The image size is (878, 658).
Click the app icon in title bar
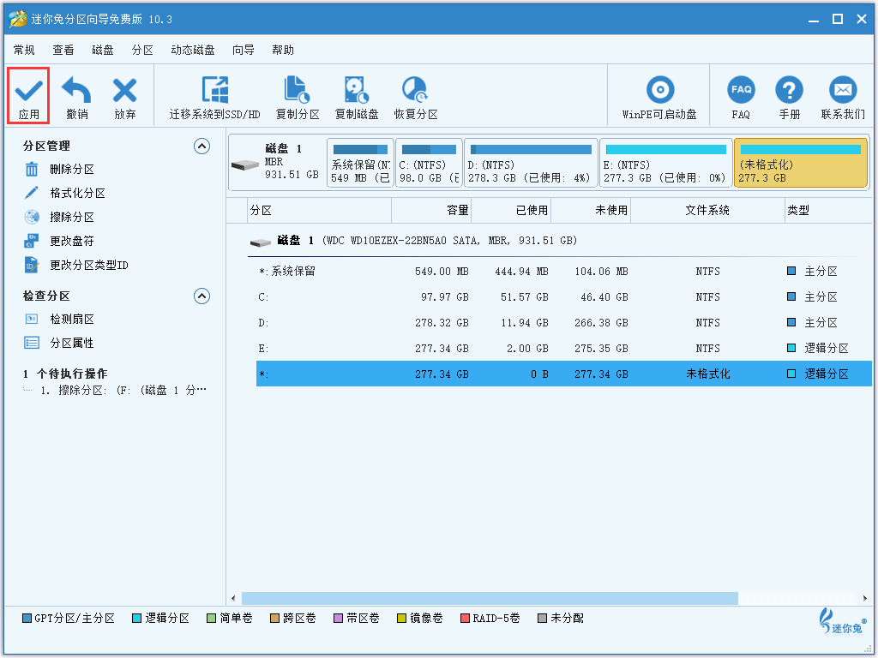(17, 19)
